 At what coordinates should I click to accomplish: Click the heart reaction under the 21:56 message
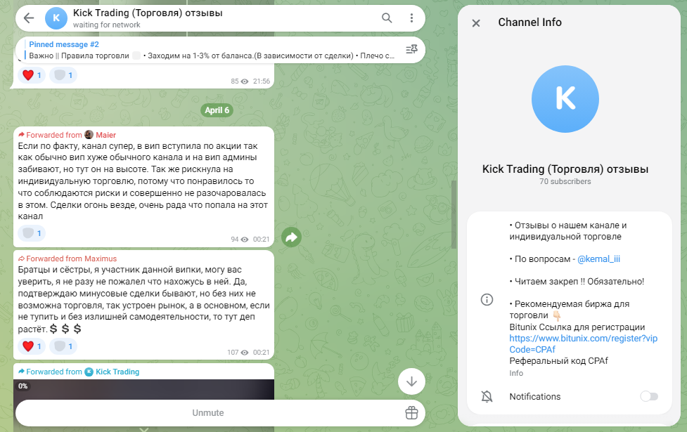click(x=32, y=75)
